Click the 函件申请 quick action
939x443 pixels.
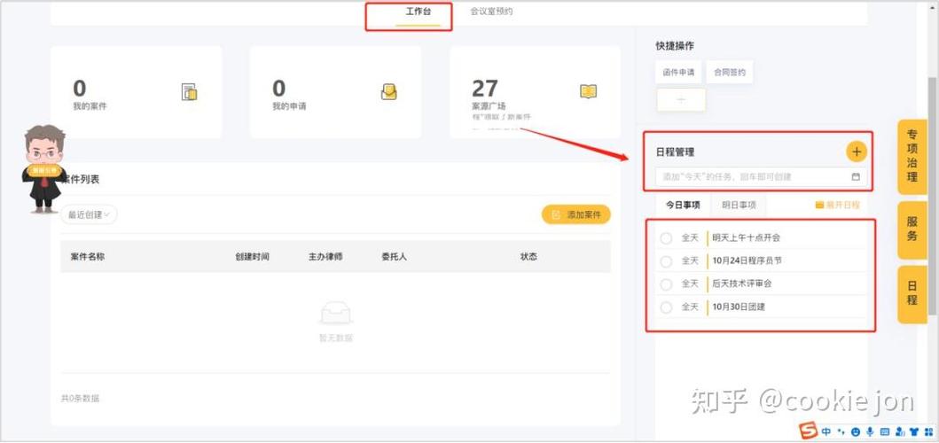678,73
